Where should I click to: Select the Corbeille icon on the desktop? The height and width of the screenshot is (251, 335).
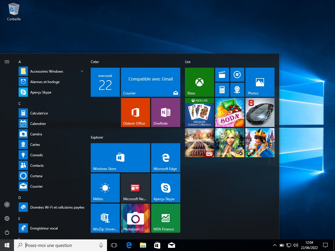click(14, 12)
